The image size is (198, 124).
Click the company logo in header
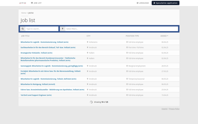22,3
